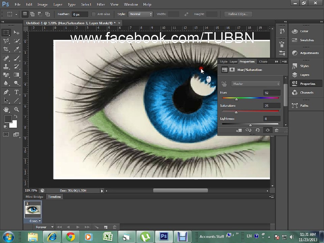Toggle Quick Mask mode
This screenshot has width=324, height=243.
click(x=6, y=135)
